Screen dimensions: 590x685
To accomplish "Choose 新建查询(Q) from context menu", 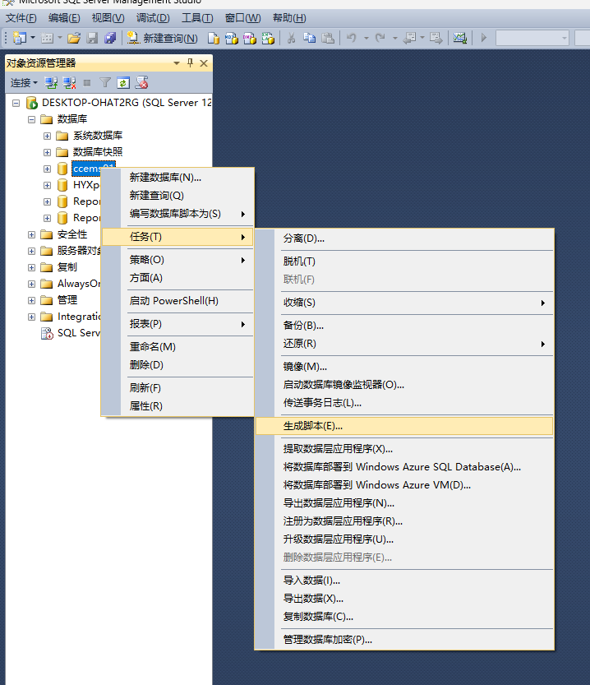I will (x=178, y=195).
